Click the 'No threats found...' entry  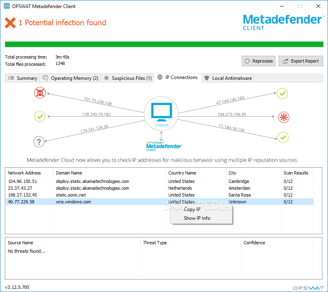[x=26, y=251]
